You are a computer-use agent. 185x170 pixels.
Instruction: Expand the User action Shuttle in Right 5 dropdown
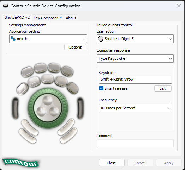135,39
